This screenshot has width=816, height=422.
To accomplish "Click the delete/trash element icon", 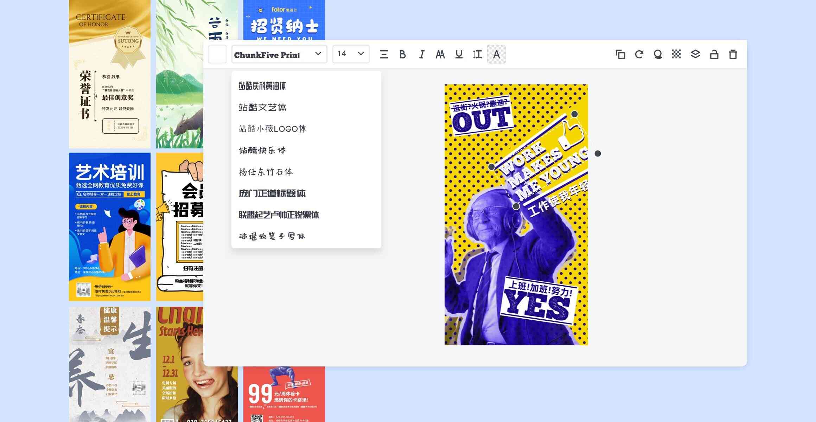I will [x=733, y=54].
